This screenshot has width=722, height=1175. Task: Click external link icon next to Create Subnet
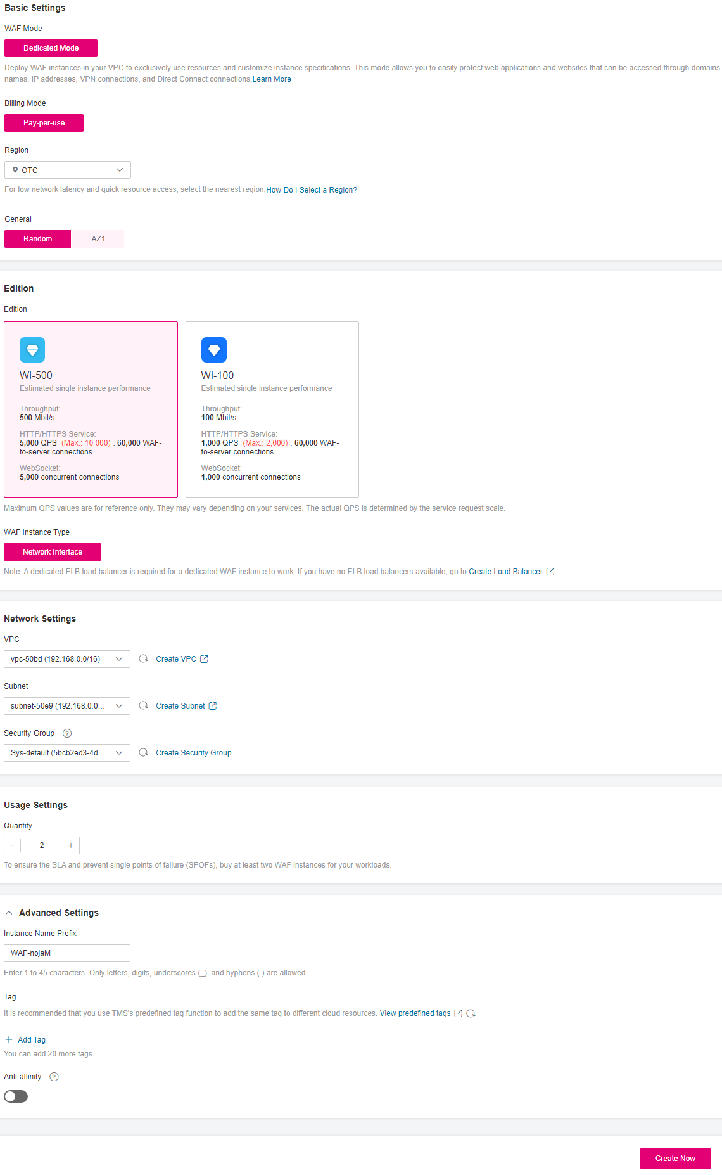coord(213,706)
